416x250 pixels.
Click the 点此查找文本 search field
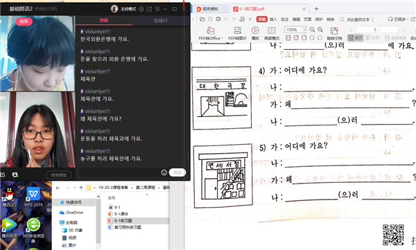[358, 19]
